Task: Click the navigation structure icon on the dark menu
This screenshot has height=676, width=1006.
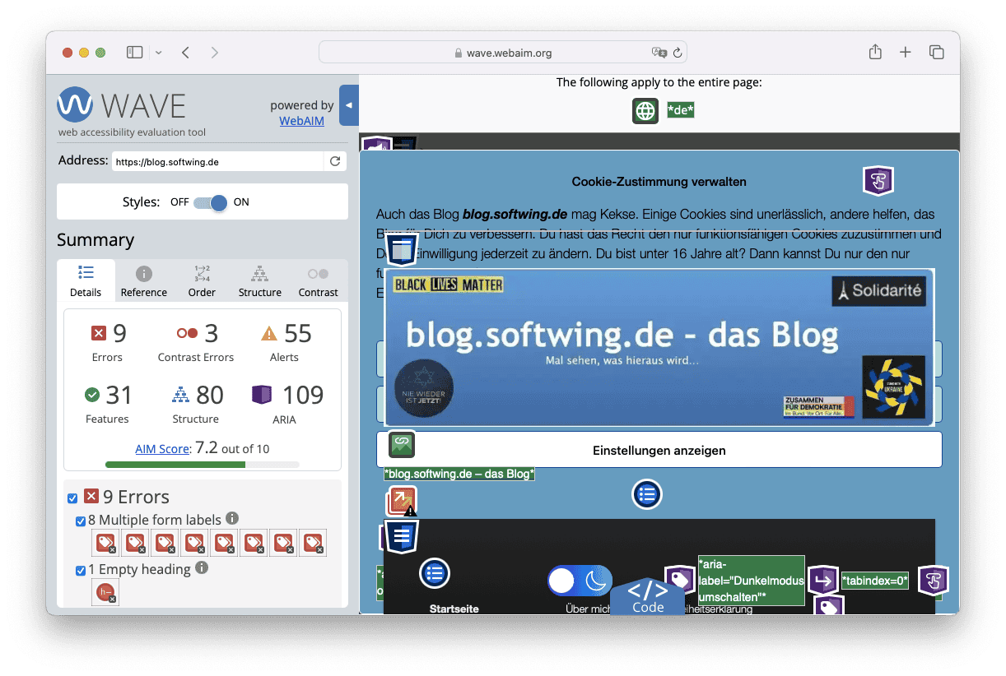Action: coord(402,537)
